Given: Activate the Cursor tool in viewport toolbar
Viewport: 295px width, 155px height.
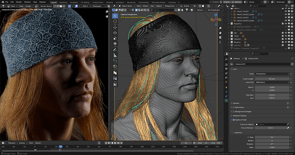Looking at the screenshot, I should click(115, 21).
